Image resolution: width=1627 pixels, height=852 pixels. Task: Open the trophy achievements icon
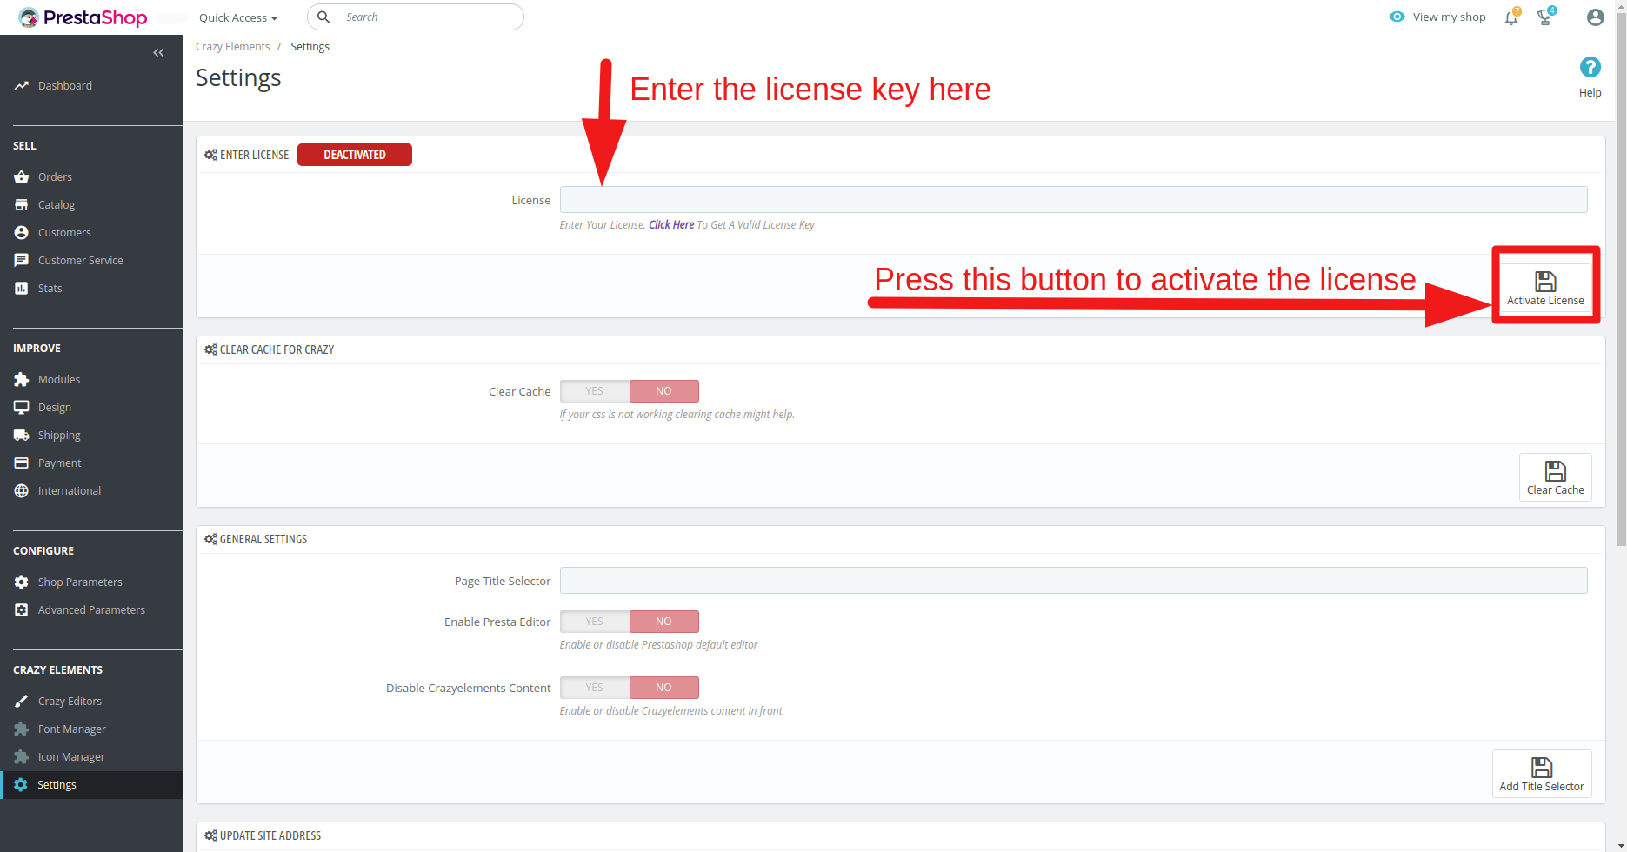coord(1546,17)
